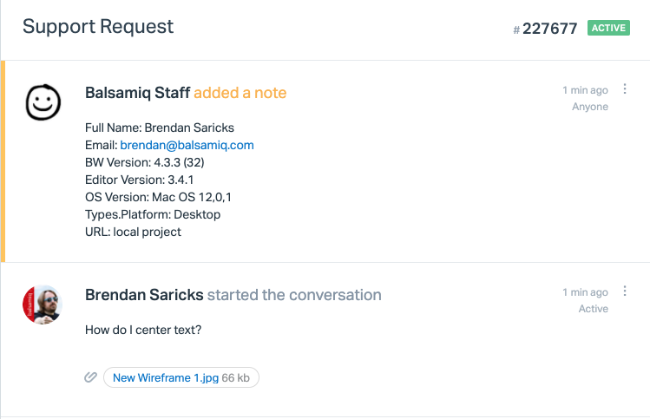The width and height of the screenshot is (650, 419).
Task: Click the green ACTIVE status badge
Action: click(608, 28)
